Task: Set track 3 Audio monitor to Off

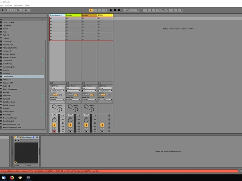Action: pyautogui.click(x=92, y=95)
